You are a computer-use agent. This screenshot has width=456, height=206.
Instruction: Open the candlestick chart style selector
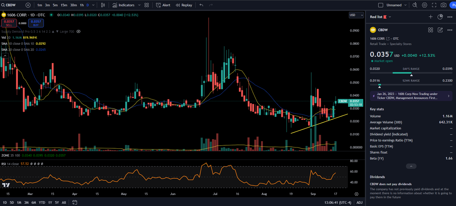pyautogui.click(x=103, y=5)
